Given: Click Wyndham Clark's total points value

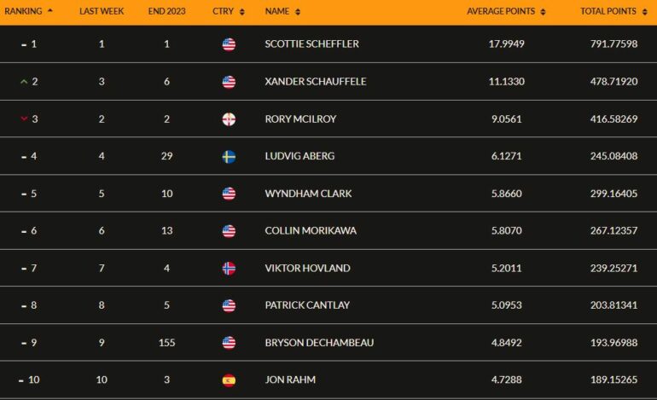Looking at the screenshot, I should point(613,194).
